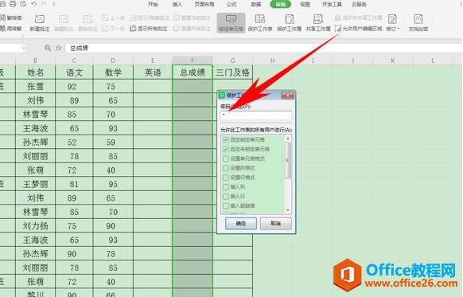
Task: Select column F header
Action: click(x=193, y=61)
